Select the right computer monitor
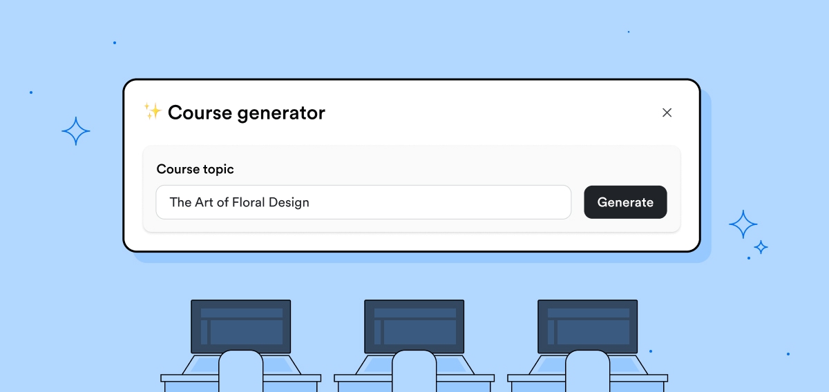 (588, 326)
